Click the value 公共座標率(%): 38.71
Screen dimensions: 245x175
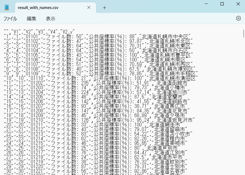120,106
